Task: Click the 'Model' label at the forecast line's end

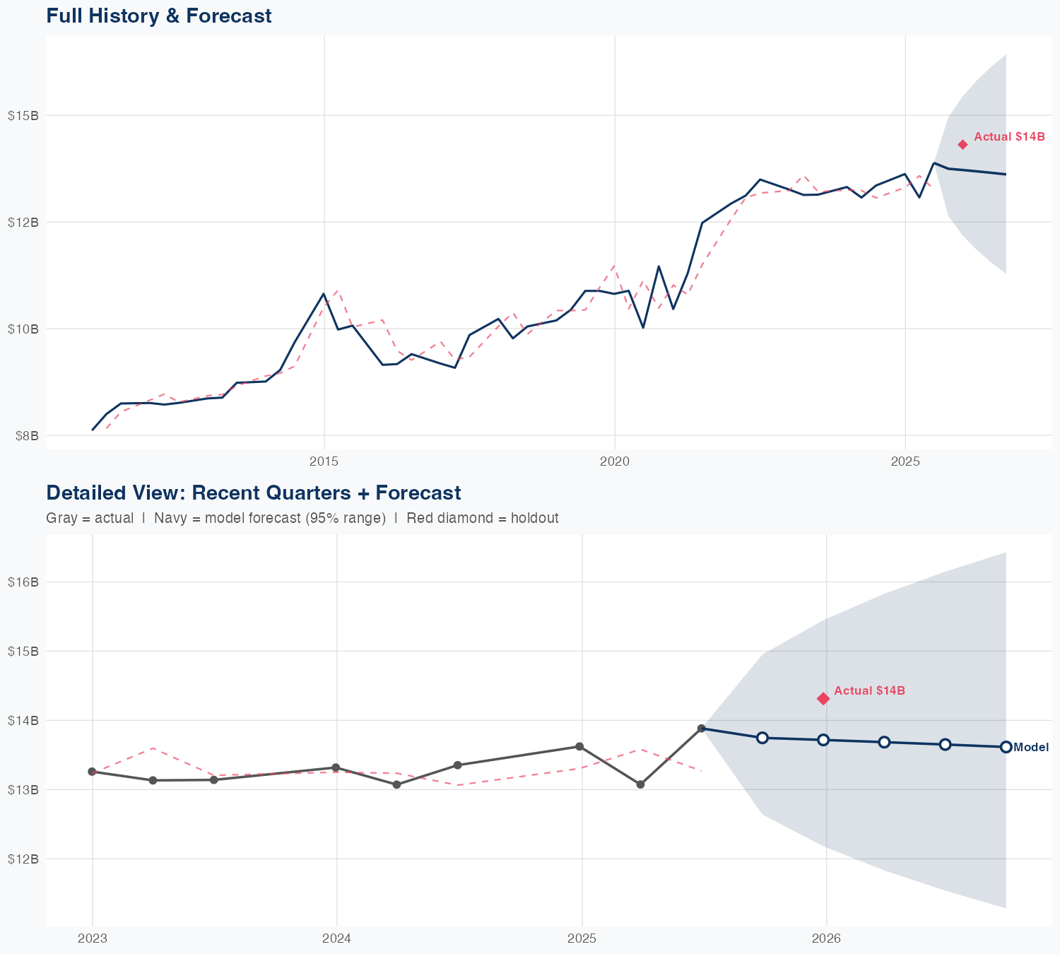Action: 1031,748
